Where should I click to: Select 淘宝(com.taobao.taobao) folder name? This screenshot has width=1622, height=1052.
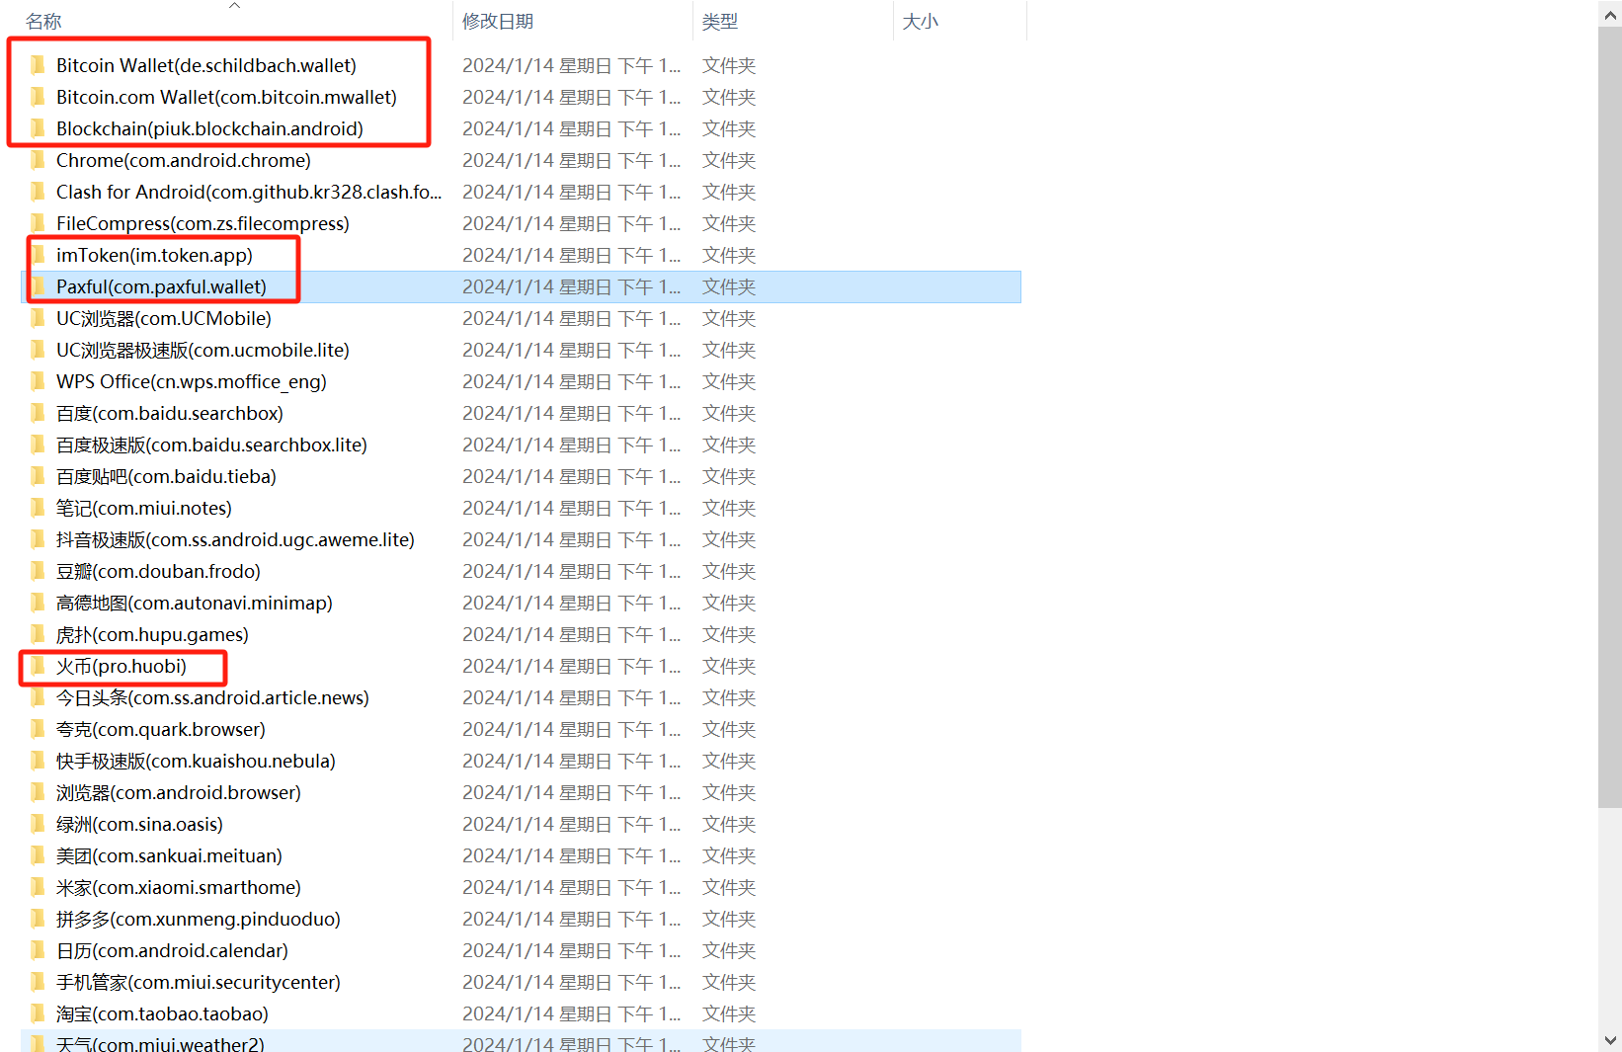pyautogui.click(x=162, y=1013)
